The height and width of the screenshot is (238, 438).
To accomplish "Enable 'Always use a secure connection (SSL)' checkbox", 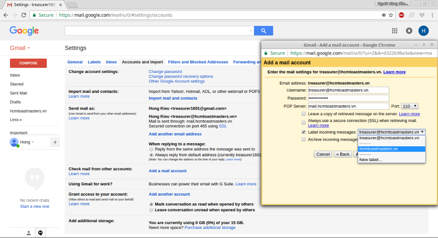I will pyautogui.click(x=303, y=123).
